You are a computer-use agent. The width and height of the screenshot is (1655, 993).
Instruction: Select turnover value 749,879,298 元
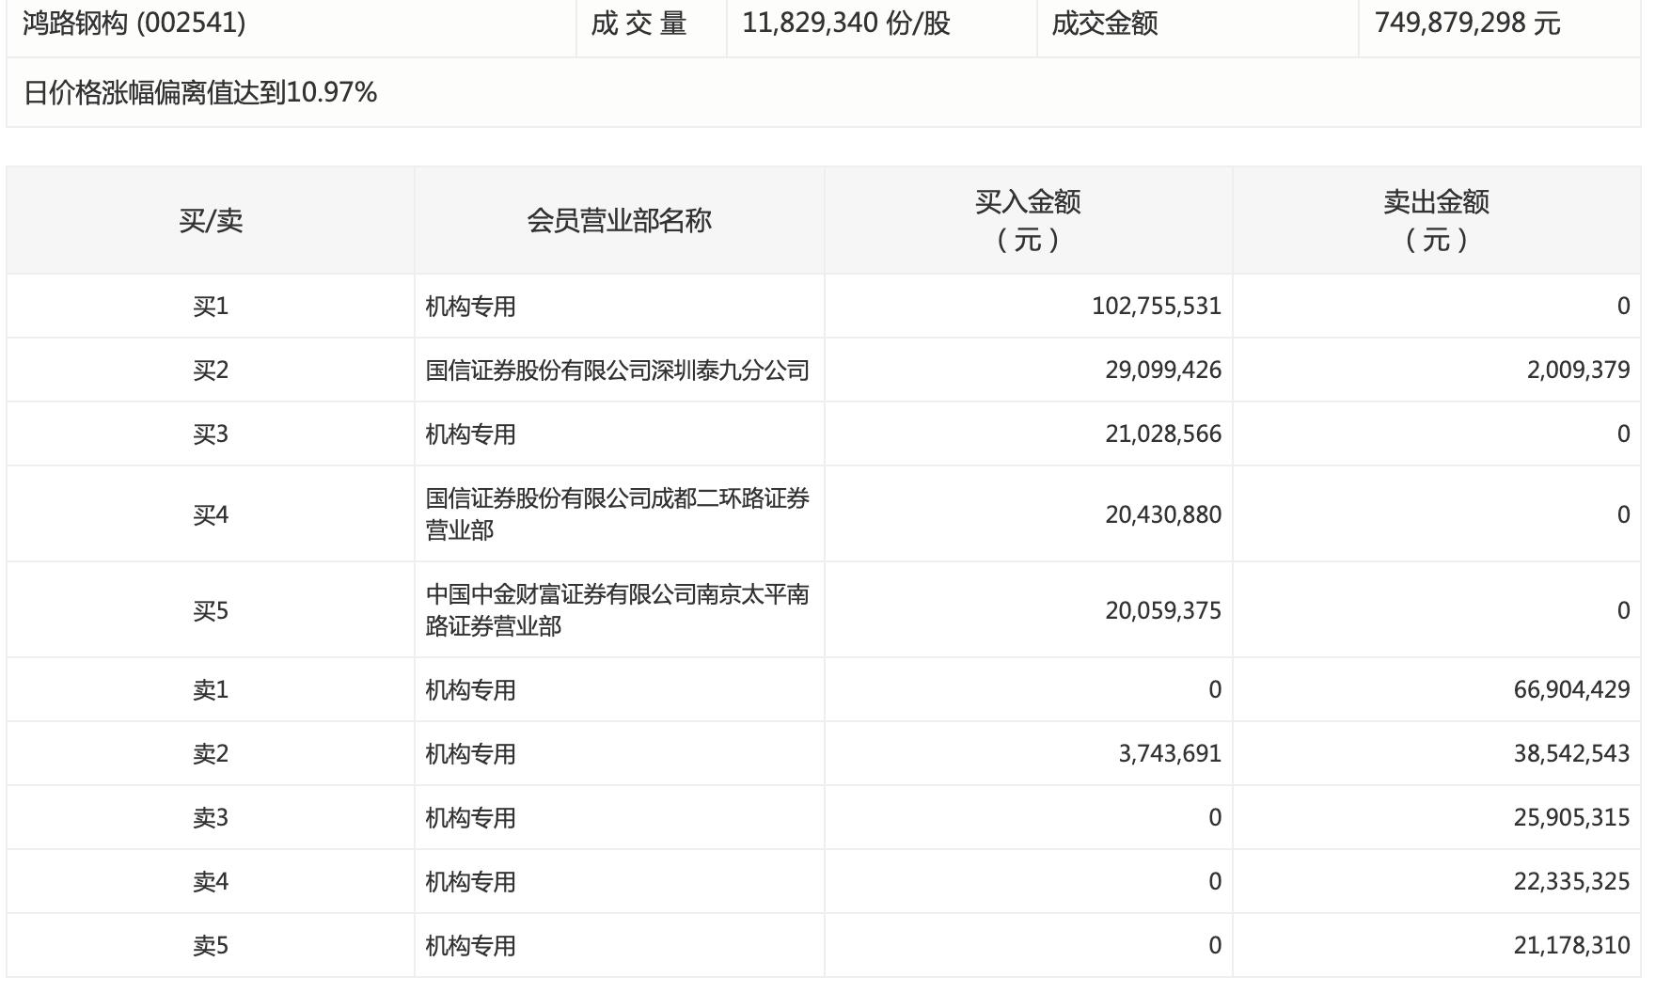click(x=1467, y=23)
